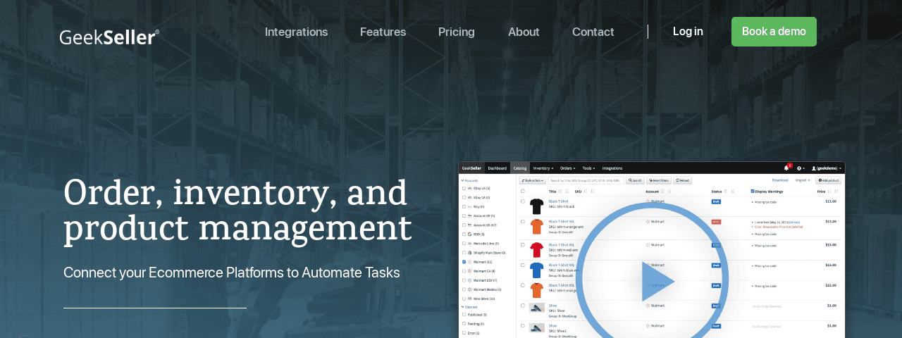Go to the Pricing page
Viewport: 902px width, 338px height.
coord(456,32)
